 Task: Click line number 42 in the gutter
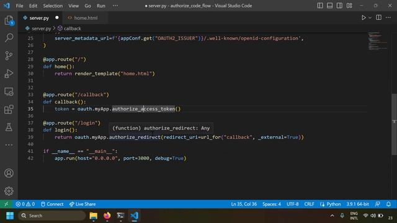point(30,159)
